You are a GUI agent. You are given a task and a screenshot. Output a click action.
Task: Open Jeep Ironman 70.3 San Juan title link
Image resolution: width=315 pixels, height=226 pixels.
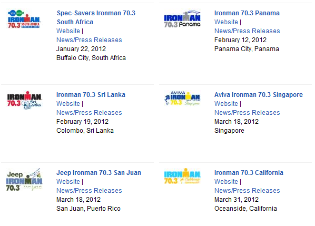point(99,173)
